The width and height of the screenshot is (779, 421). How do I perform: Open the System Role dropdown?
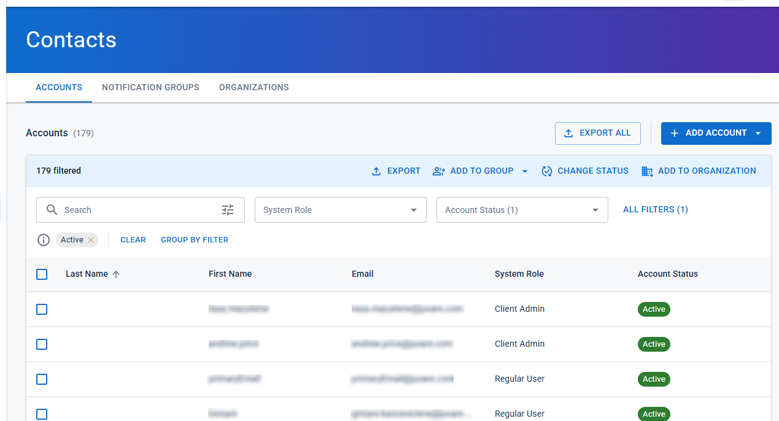click(x=341, y=209)
